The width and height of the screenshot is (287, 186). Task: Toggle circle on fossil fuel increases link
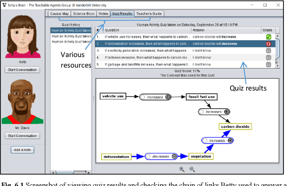click(202, 112)
